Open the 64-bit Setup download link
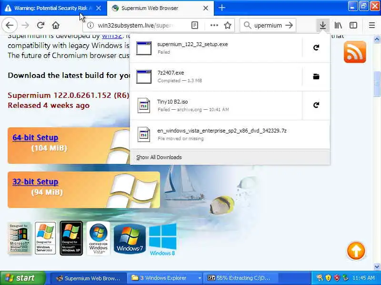Viewport: 381px width, 285px height. (x=35, y=138)
